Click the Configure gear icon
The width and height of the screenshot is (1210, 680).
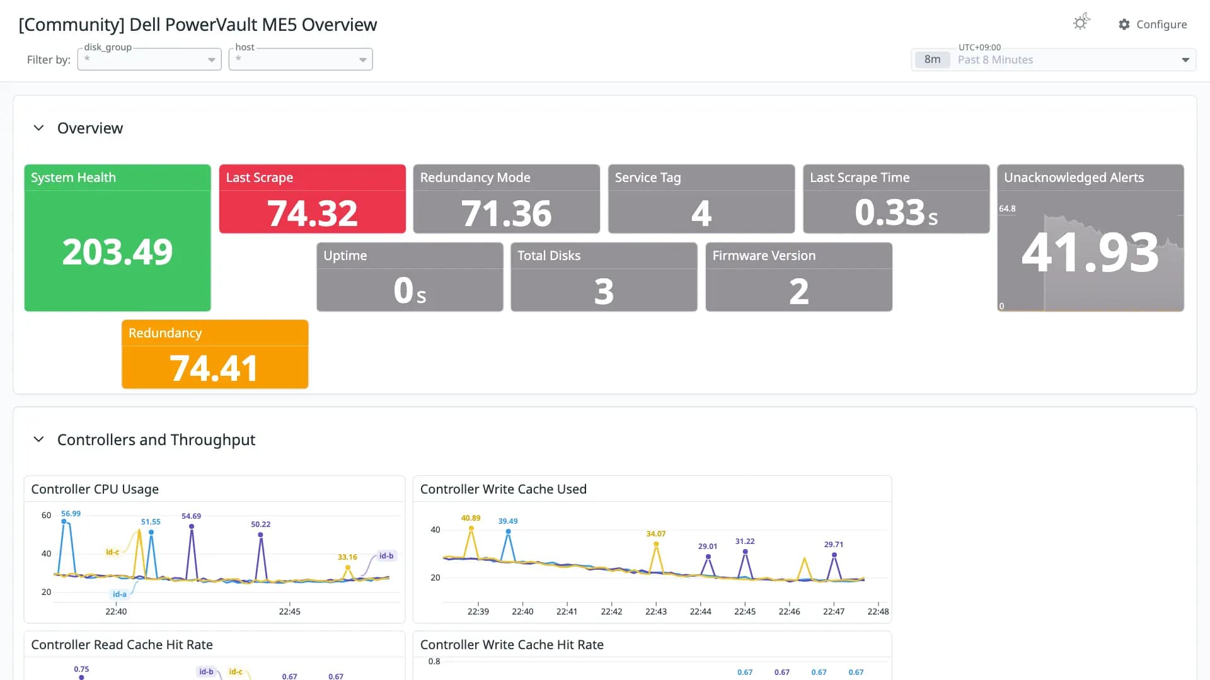tap(1124, 24)
